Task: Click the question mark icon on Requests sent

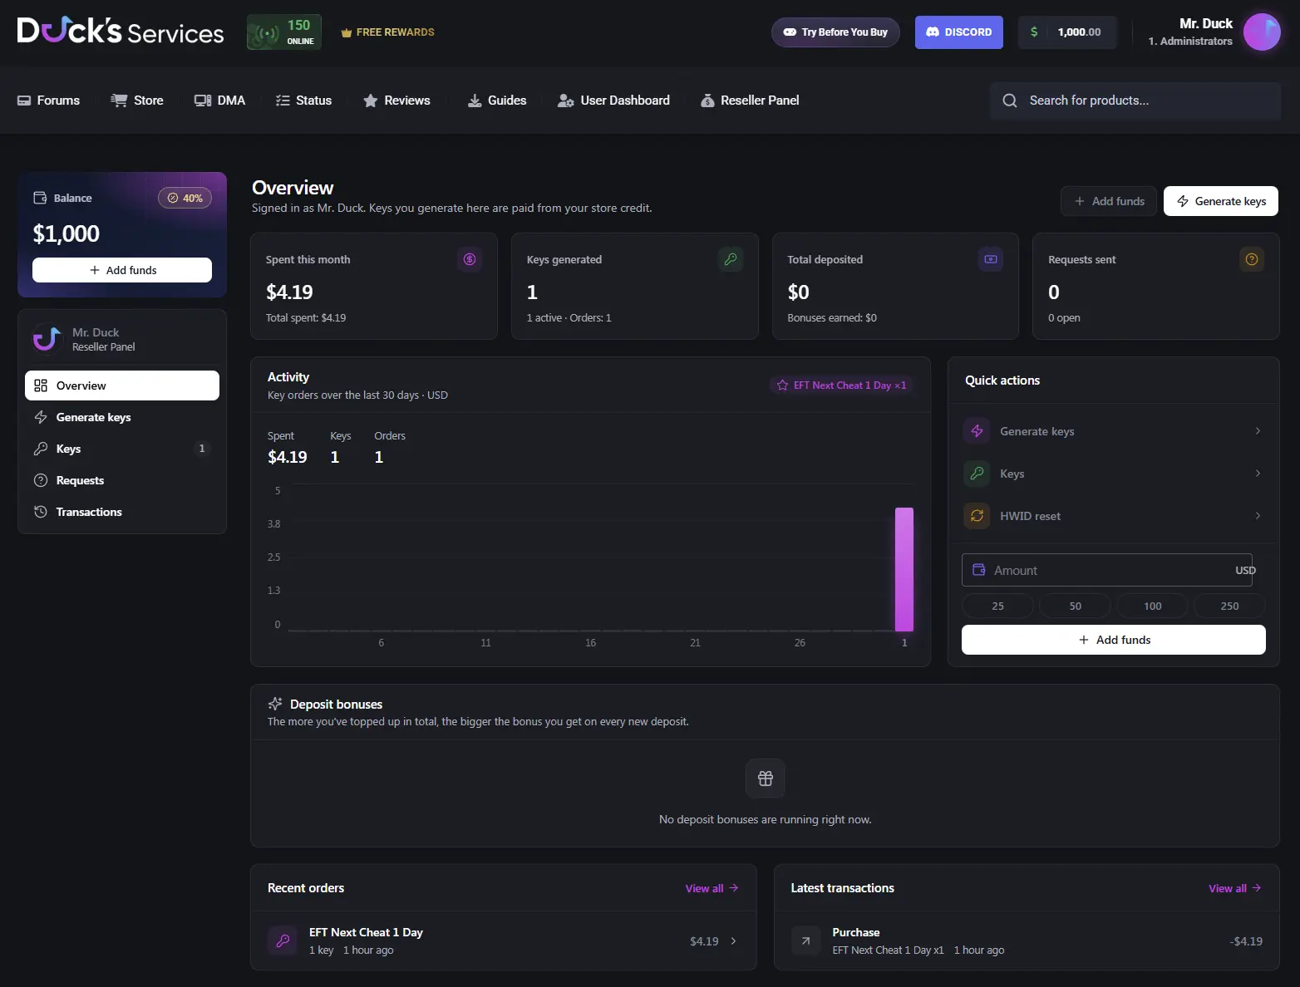Action: (x=1252, y=259)
